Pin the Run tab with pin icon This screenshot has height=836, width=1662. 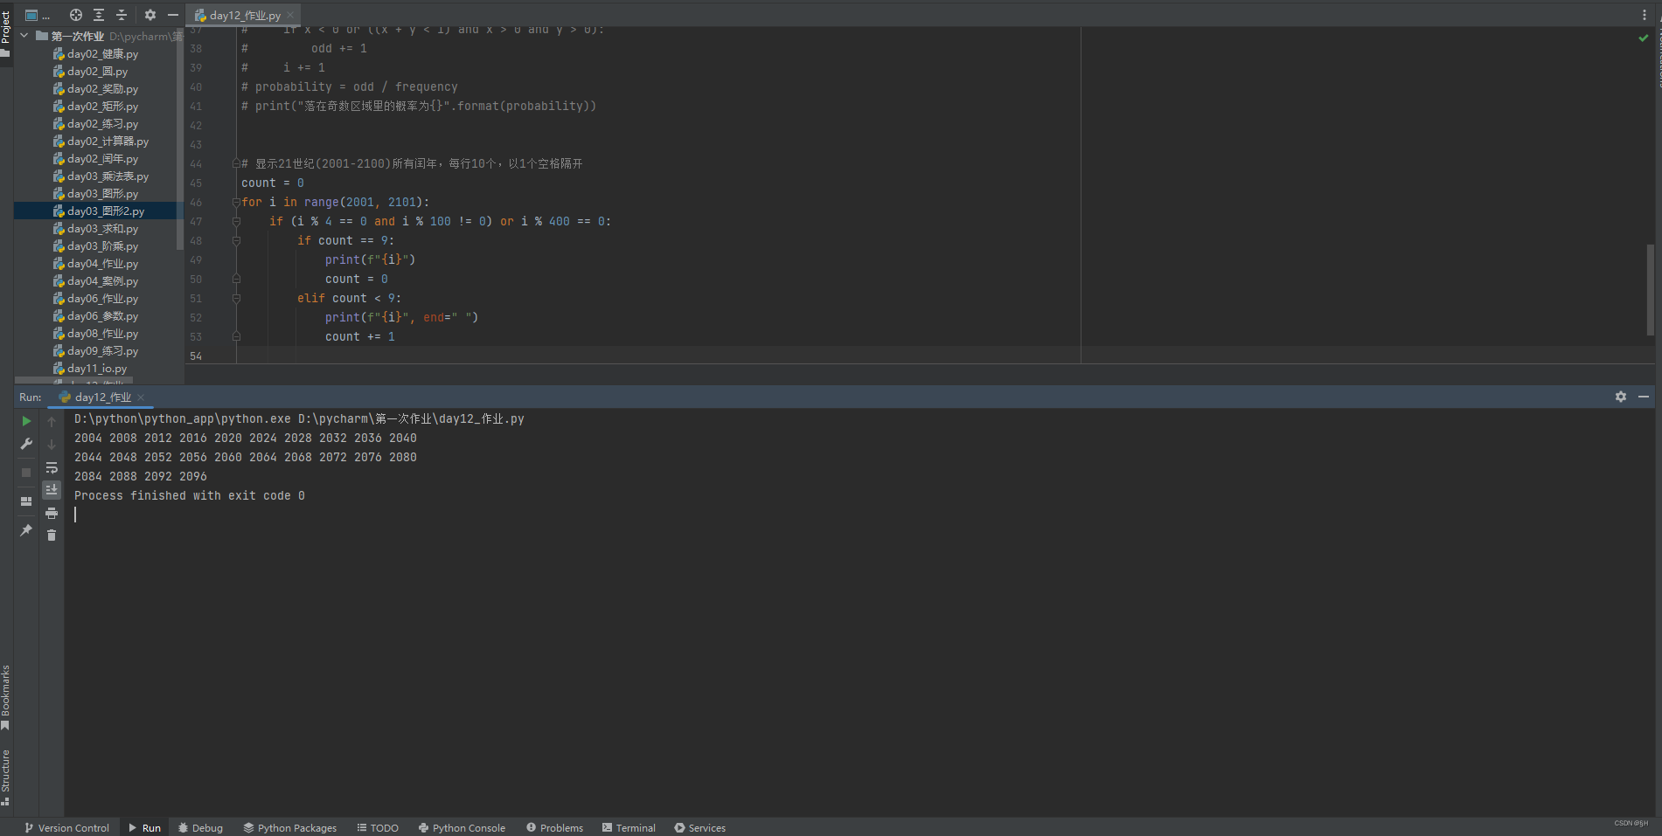(x=26, y=530)
